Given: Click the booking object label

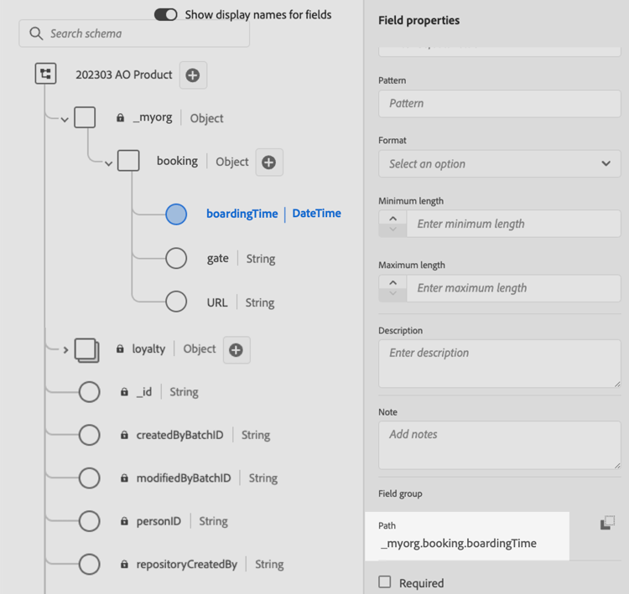Looking at the screenshot, I should (x=177, y=161).
